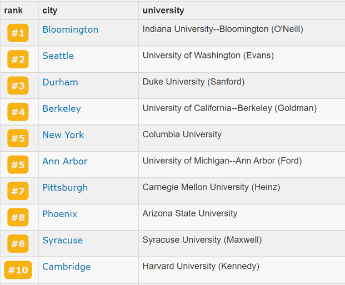345x285 pixels.
Task: Click the #2 rank badge
Action: 18,59
